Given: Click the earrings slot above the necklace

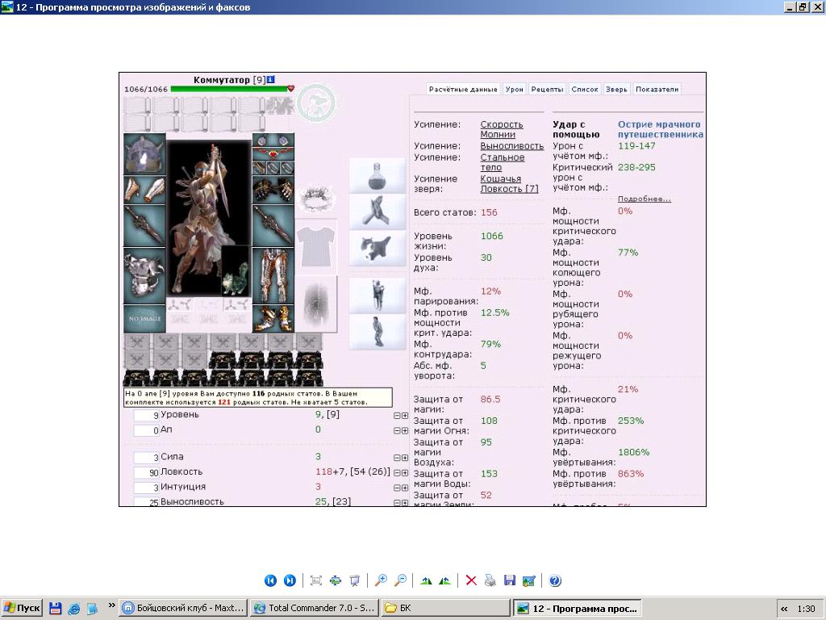Looking at the screenshot, I should [273, 140].
